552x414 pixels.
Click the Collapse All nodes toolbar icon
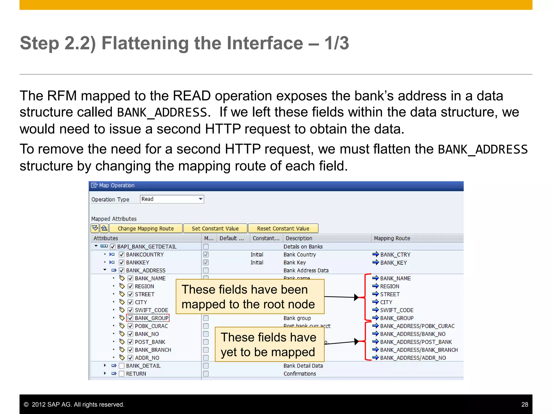tap(104, 228)
